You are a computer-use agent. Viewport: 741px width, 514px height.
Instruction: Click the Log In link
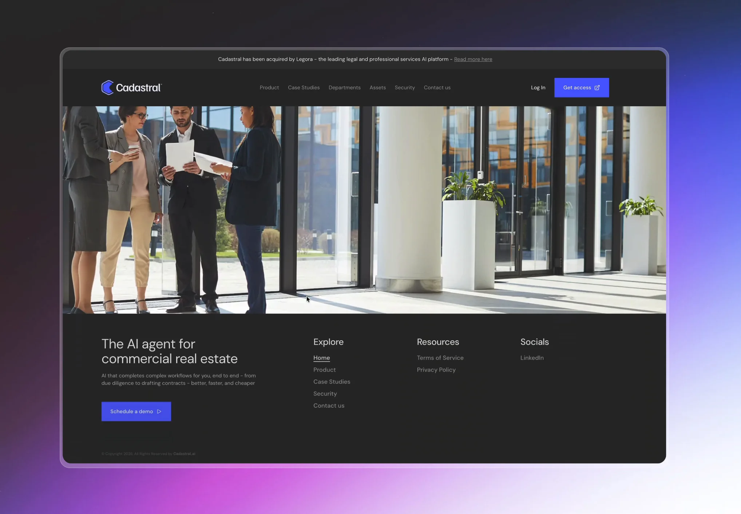(538, 88)
